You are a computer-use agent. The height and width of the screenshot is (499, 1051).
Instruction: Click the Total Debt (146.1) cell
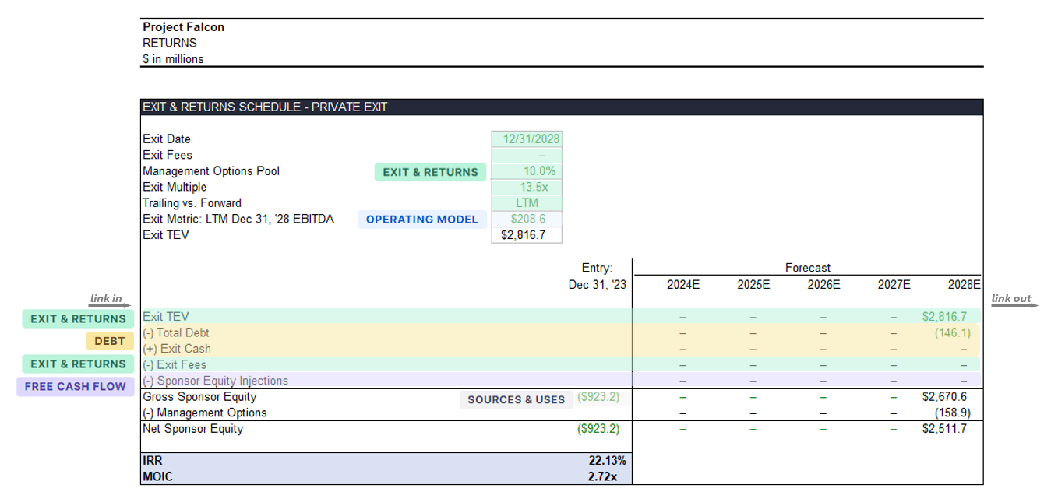pos(952,332)
